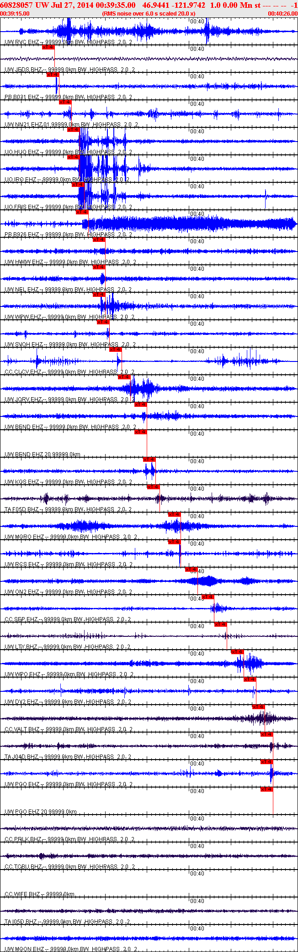Select the red pick marker on VALT trace

point(259,707)
